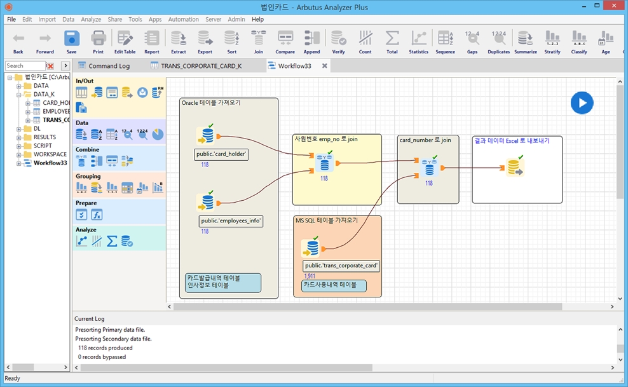Click the navigator Search field
Viewport: 628px width, 387px height.
(25, 65)
